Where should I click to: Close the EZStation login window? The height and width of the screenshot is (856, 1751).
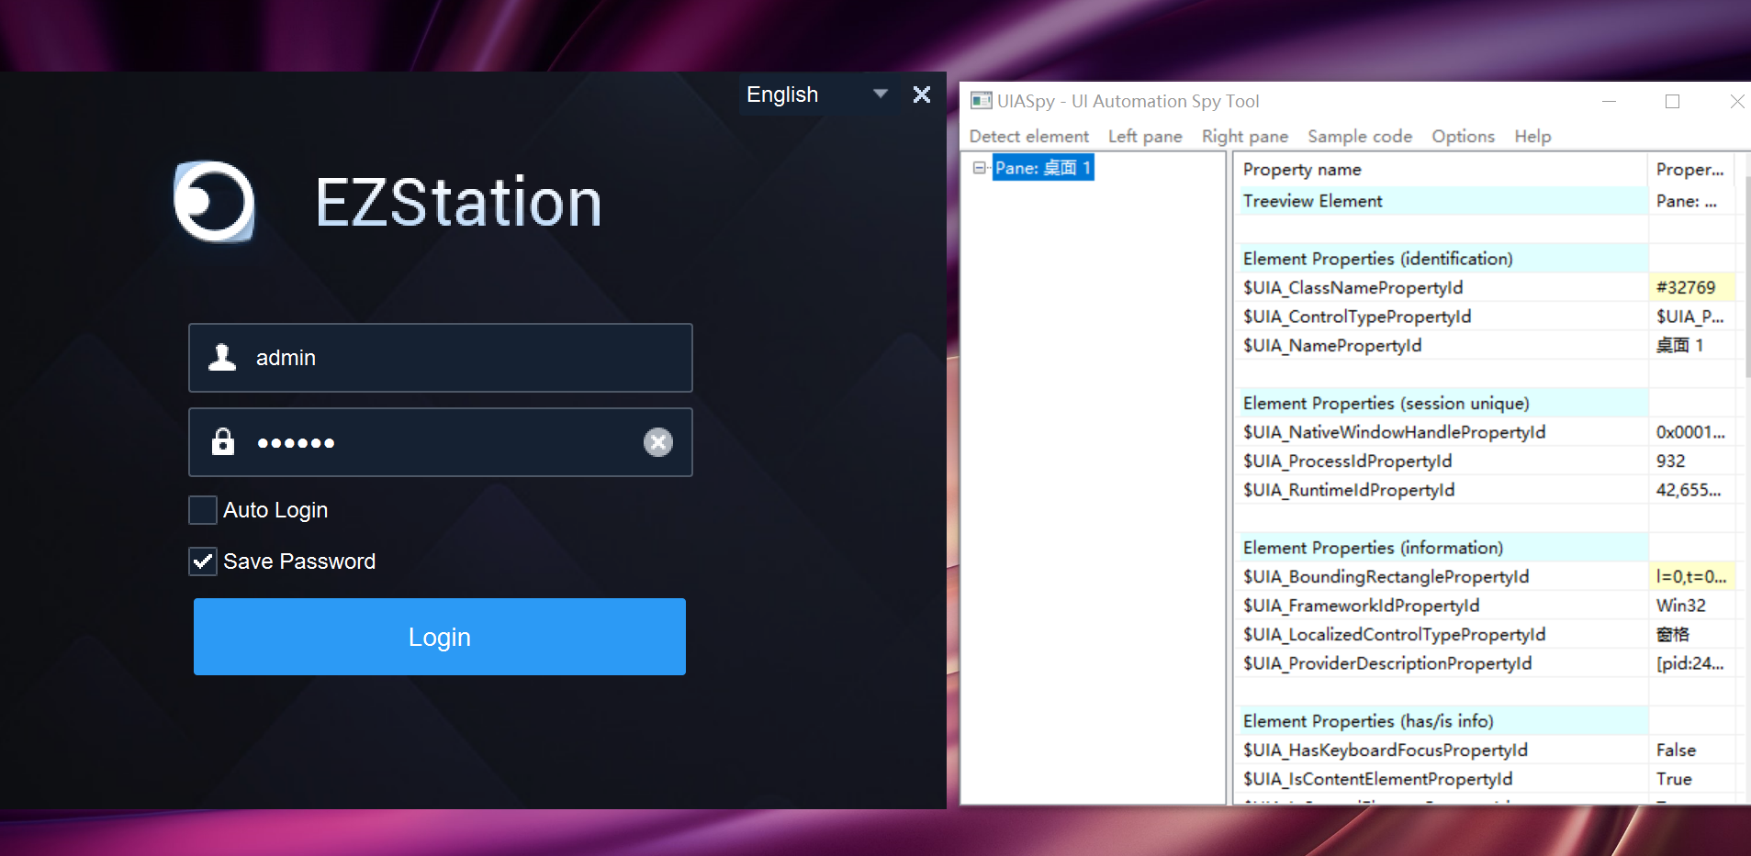[x=922, y=94]
